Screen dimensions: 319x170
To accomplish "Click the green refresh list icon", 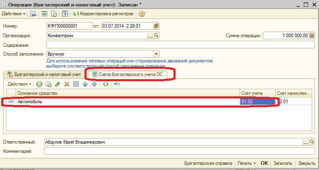I will point(105,84).
